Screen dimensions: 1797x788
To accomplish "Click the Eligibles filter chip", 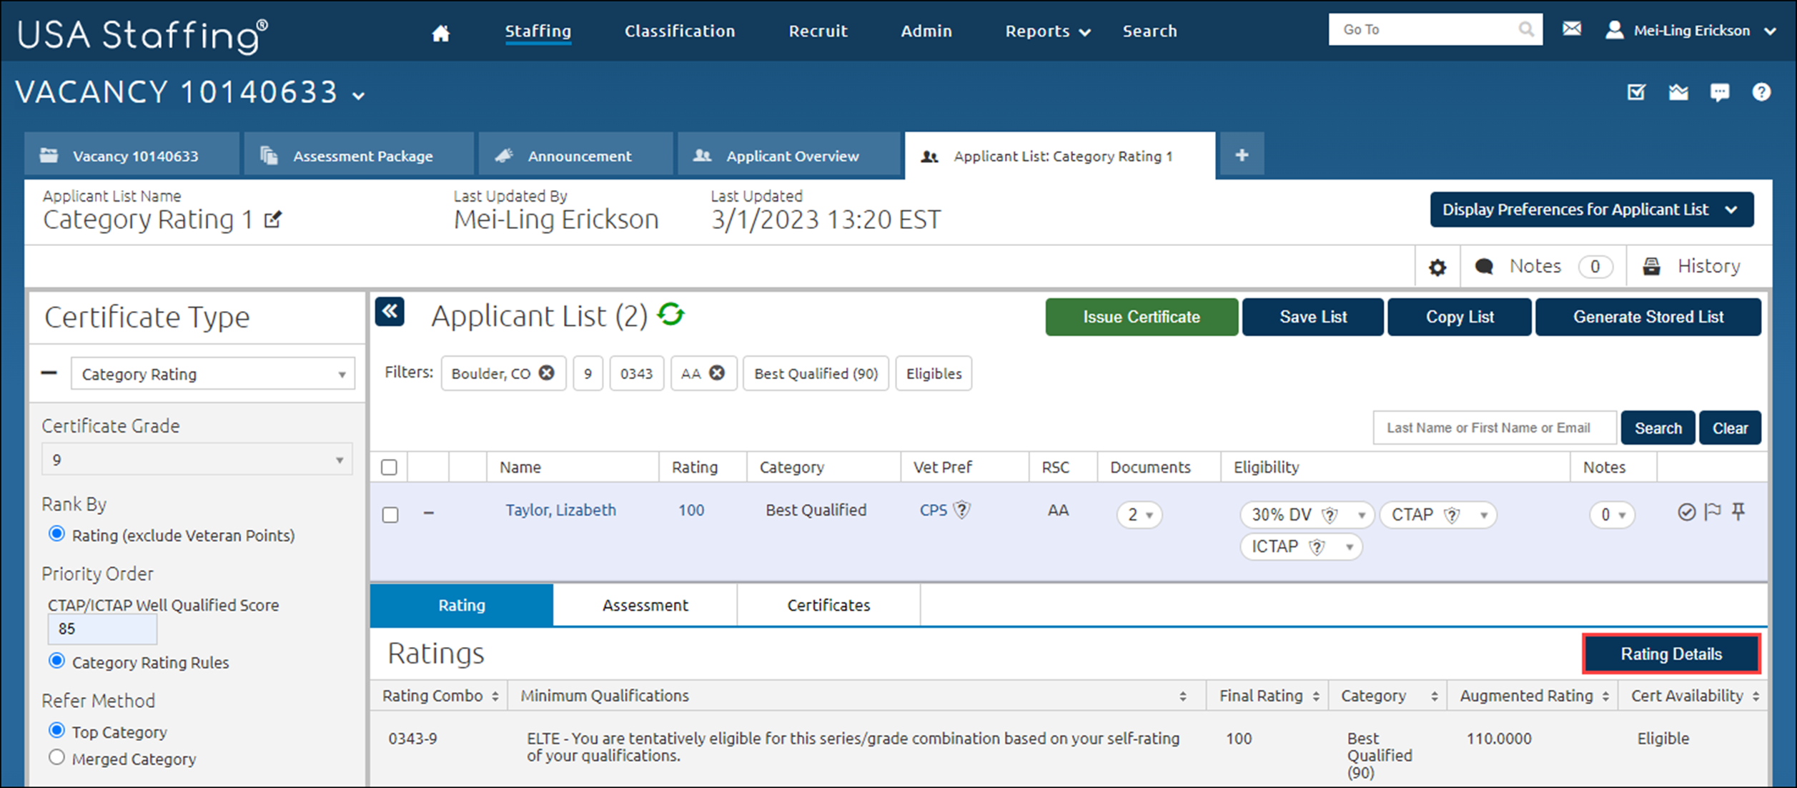I will [934, 373].
